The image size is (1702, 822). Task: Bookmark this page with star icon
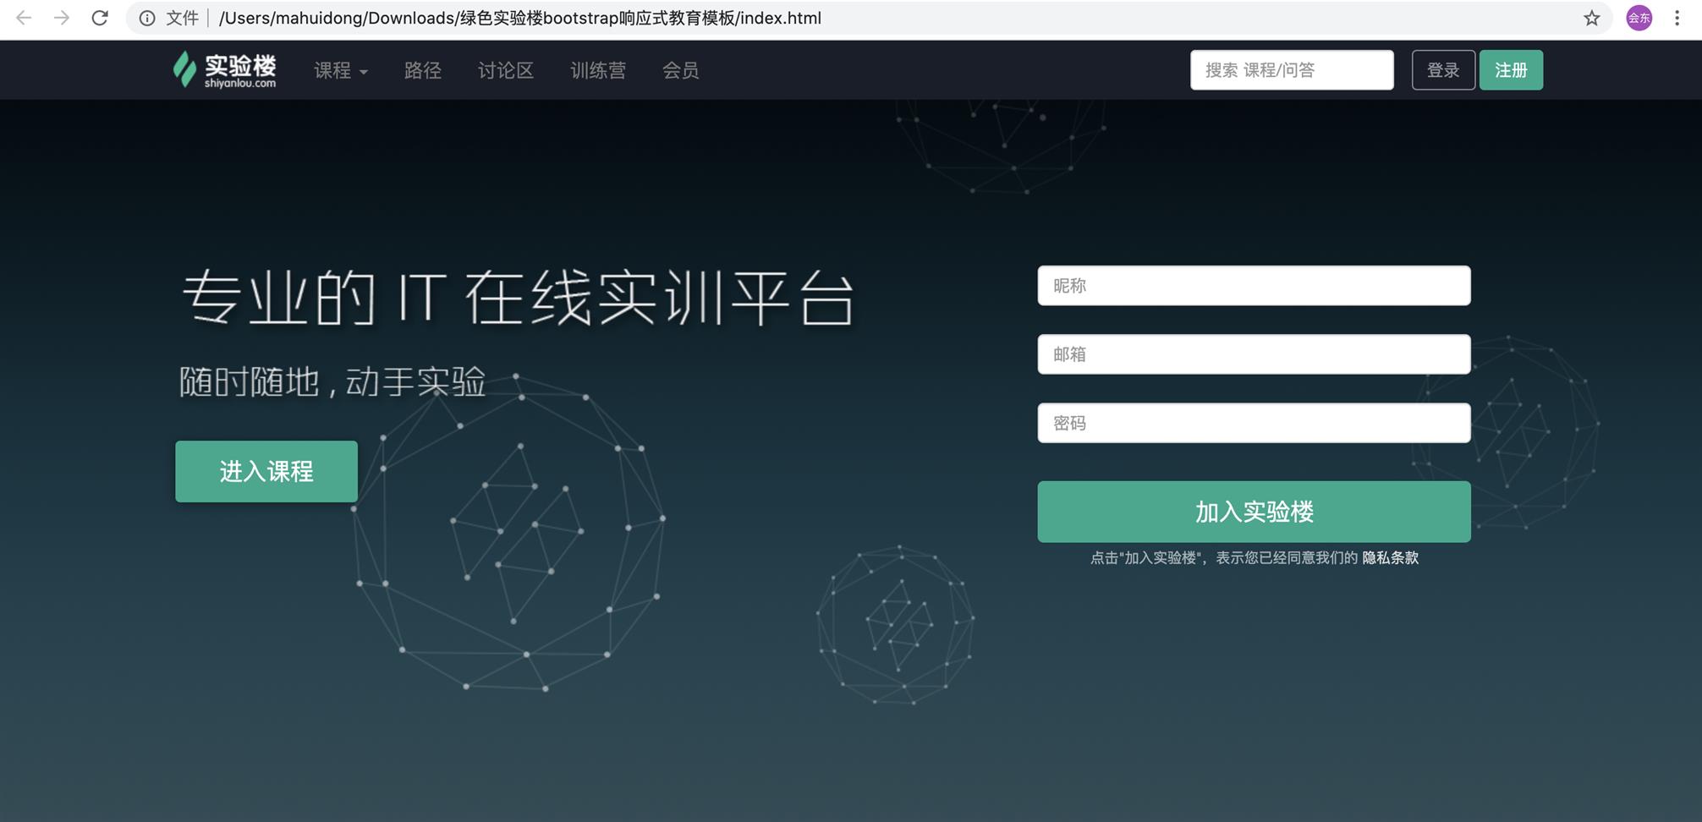pyautogui.click(x=1591, y=18)
